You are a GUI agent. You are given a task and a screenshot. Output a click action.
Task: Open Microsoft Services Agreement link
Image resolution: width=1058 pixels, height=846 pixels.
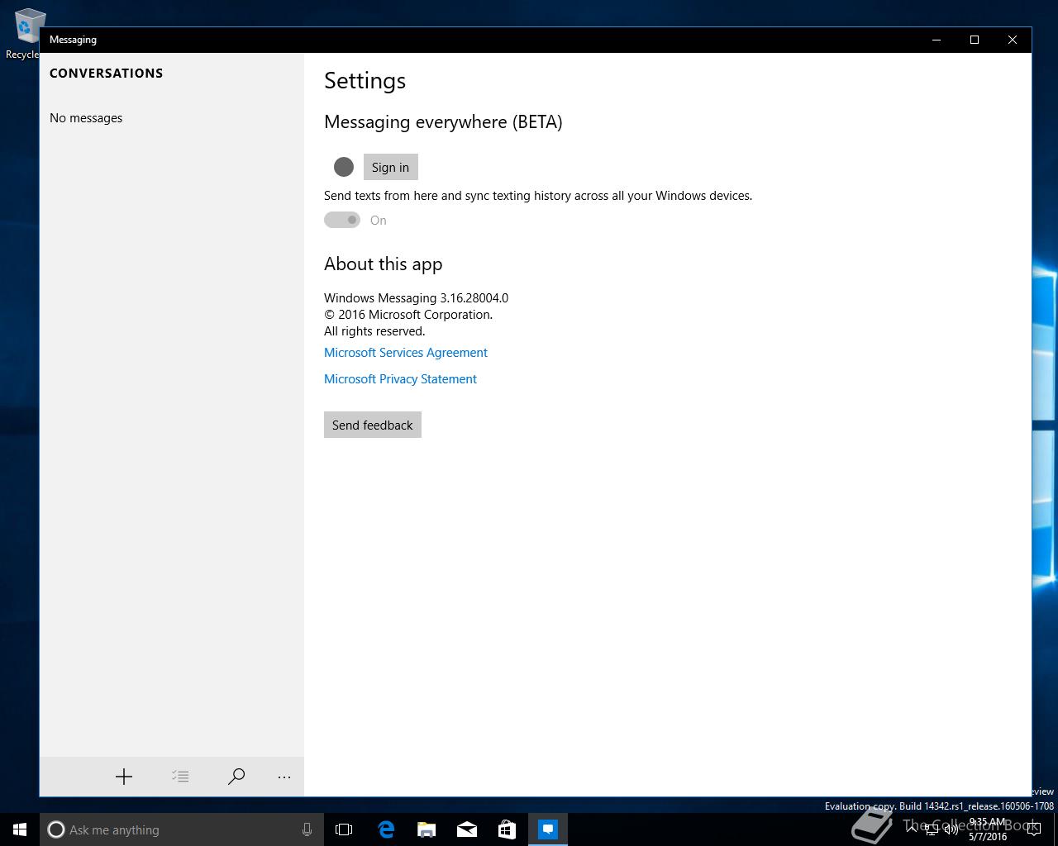406,353
